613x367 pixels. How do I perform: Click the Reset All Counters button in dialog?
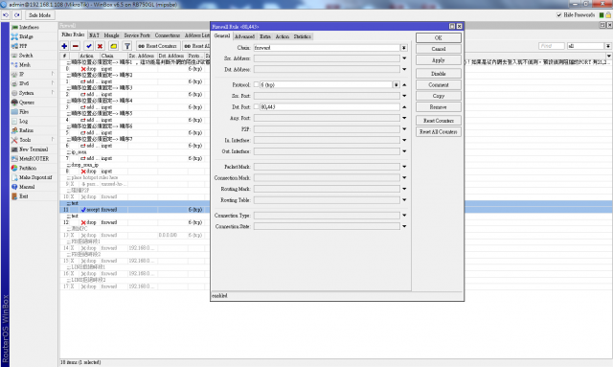(439, 132)
